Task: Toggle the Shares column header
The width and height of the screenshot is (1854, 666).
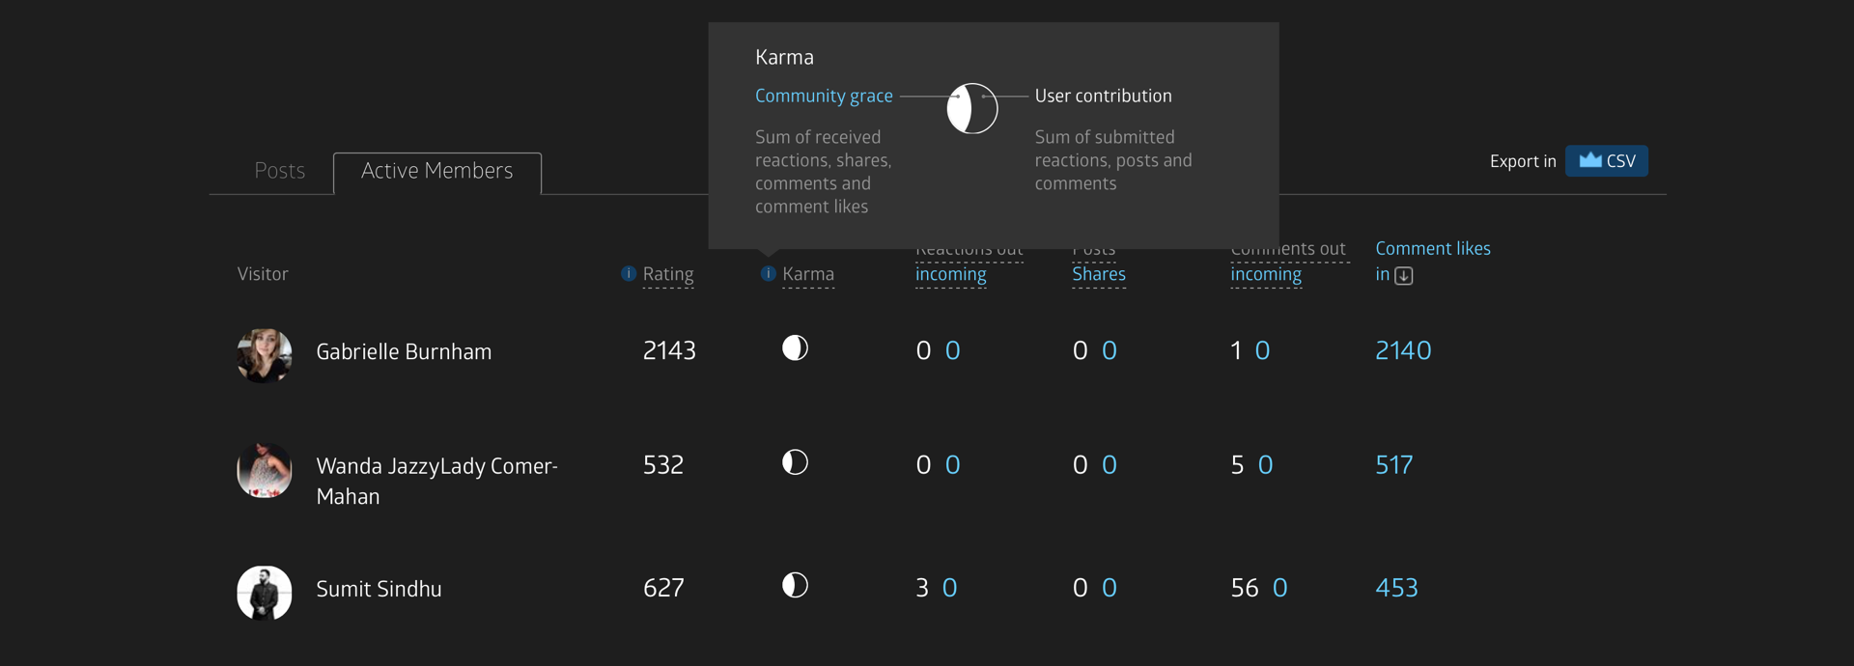Action: (x=1098, y=274)
